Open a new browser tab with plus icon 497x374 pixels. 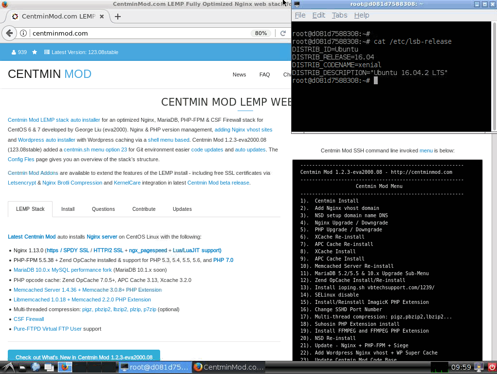(x=118, y=17)
